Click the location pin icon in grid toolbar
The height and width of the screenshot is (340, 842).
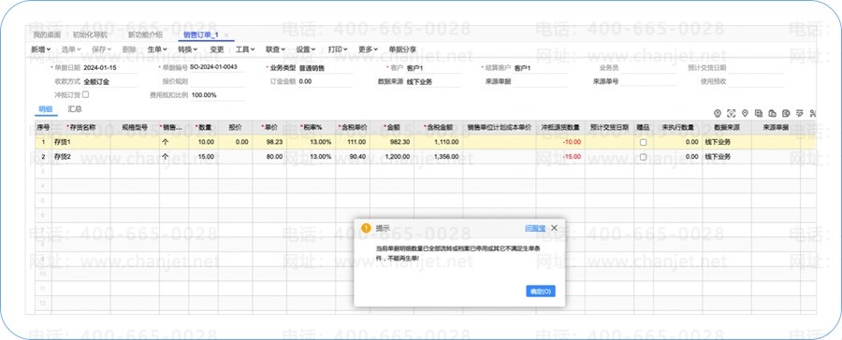click(x=745, y=113)
